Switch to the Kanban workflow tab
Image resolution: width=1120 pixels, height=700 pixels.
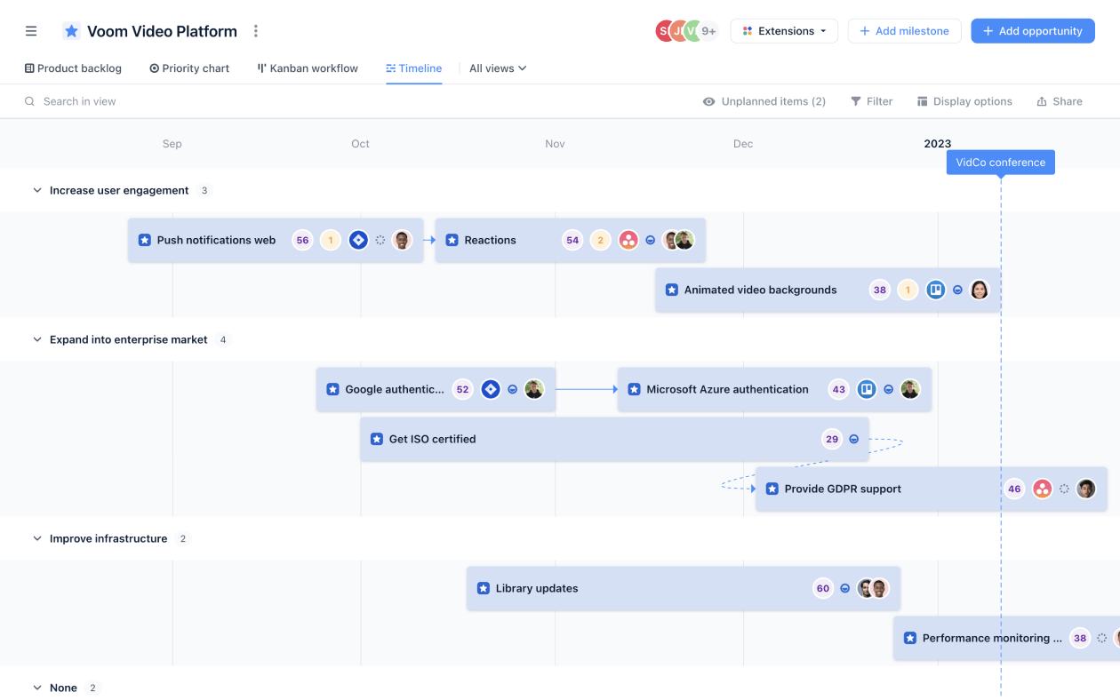click(307, 68)
